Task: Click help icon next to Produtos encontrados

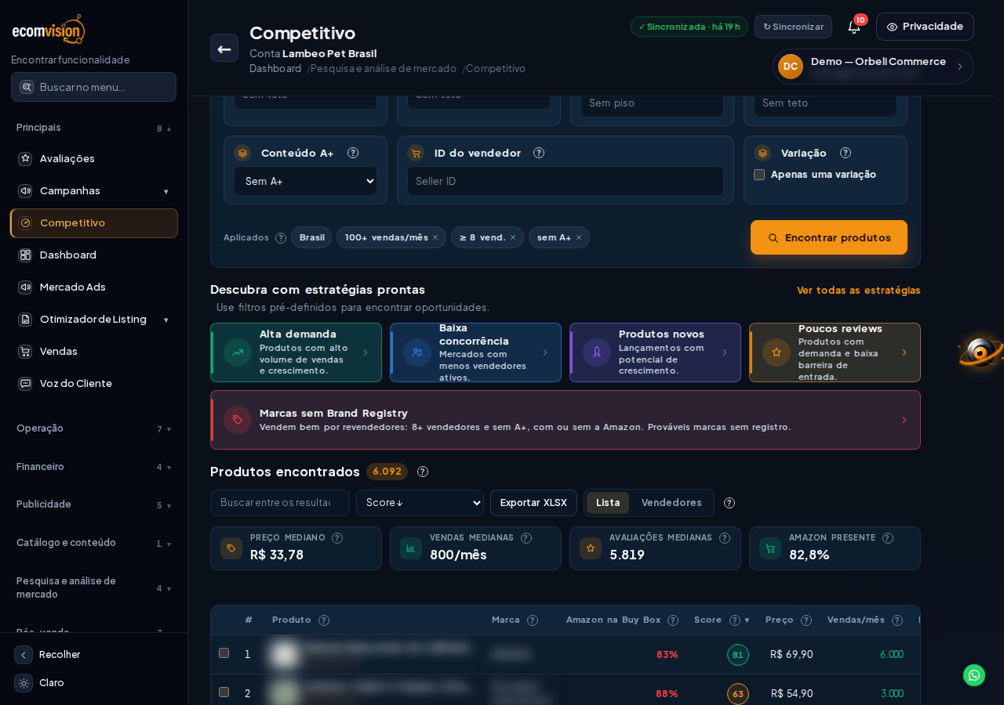Action: tap(423, 472)
